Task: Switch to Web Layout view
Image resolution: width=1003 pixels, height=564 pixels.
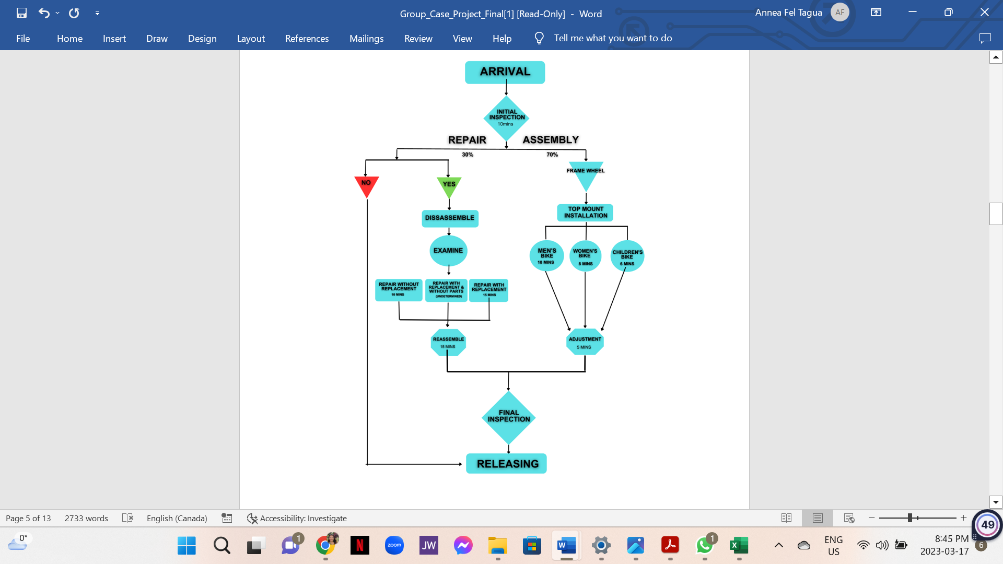Action: tap(849, 518)
